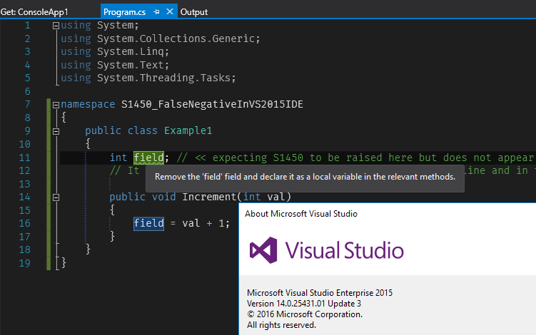Collapse the Example1 class outline
This screenshot has width=536, height=335.
tap(56, 131)
